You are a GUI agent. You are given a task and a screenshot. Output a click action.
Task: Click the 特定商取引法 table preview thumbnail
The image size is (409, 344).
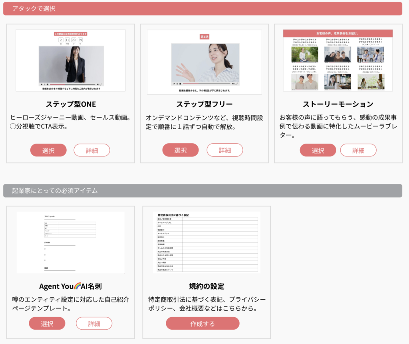click(x=206, y=243)
